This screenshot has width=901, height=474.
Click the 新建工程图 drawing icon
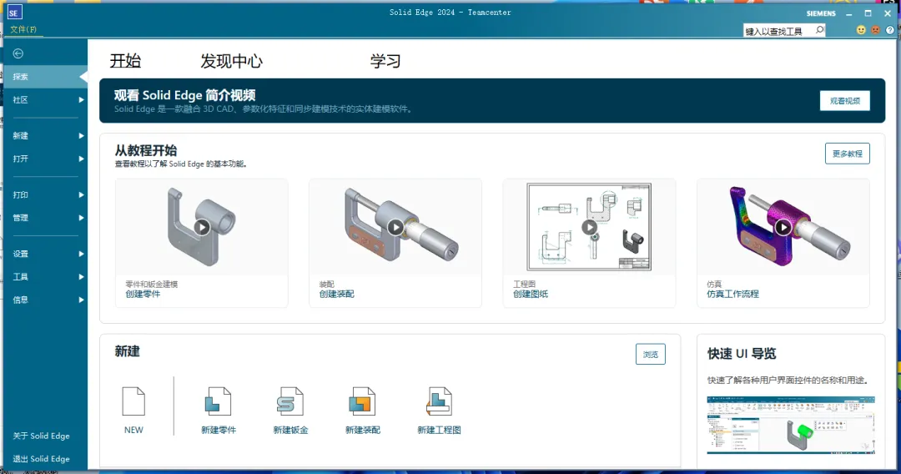(439, 401)
